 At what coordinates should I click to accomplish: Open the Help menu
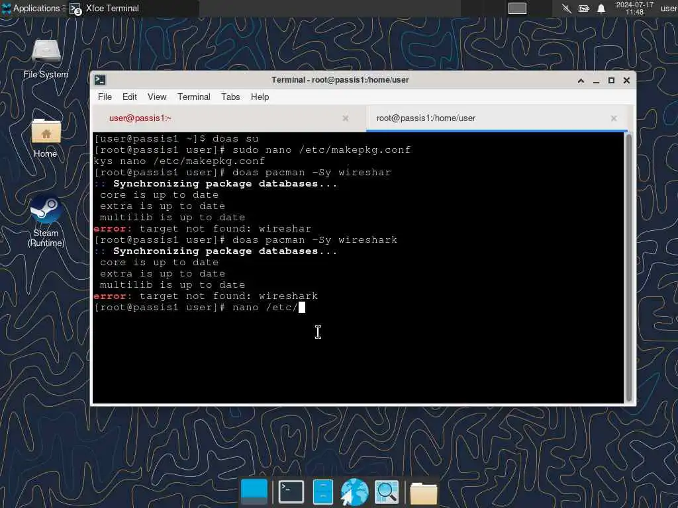260,97
